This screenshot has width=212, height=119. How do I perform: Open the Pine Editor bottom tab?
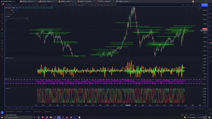pos(28,112)
